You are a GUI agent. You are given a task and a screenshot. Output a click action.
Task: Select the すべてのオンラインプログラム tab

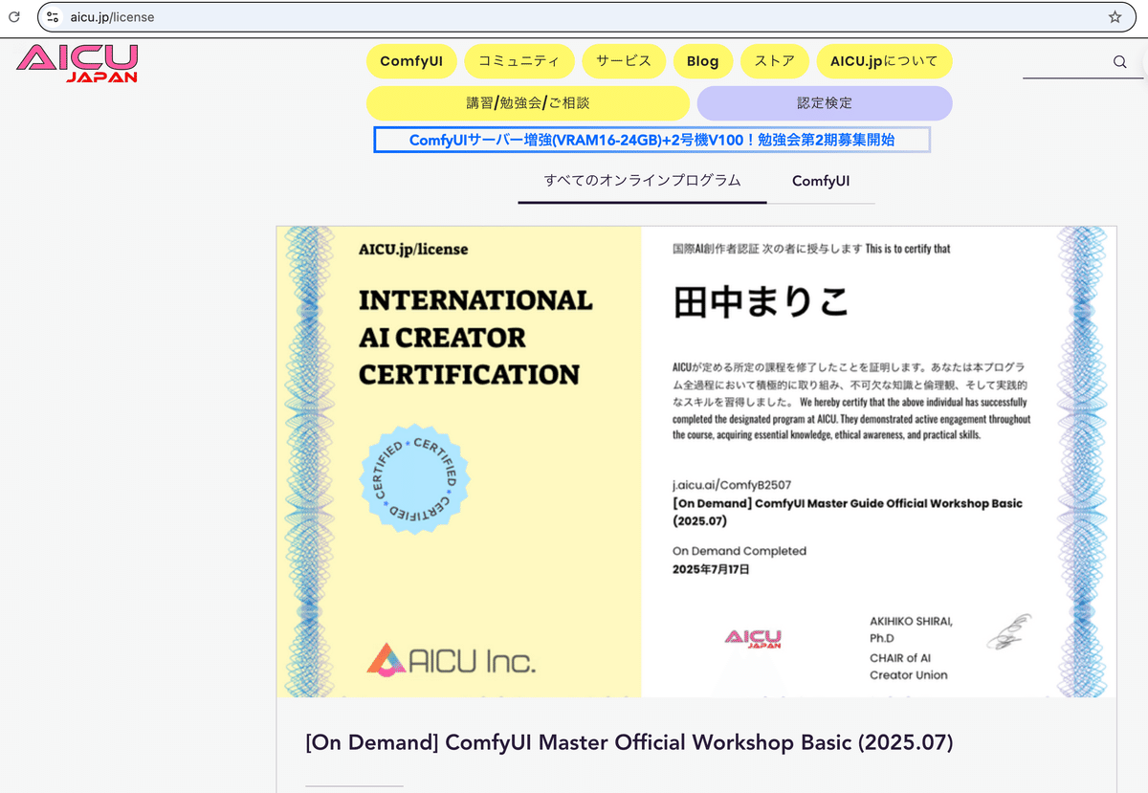642,181
